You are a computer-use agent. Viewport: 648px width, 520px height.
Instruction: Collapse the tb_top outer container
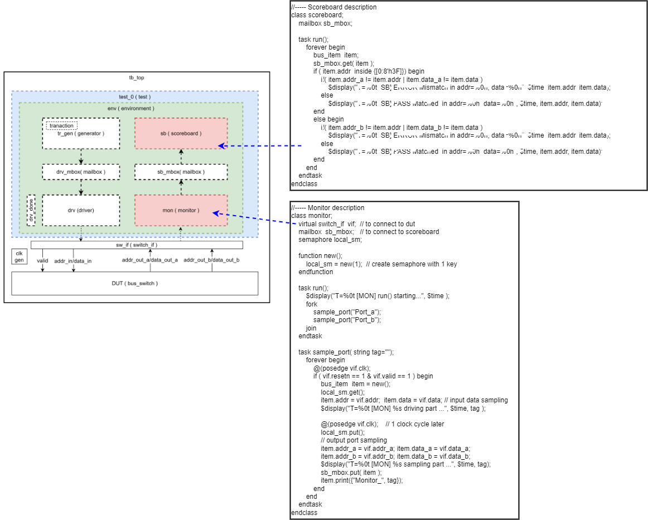(x=137, y=78)
